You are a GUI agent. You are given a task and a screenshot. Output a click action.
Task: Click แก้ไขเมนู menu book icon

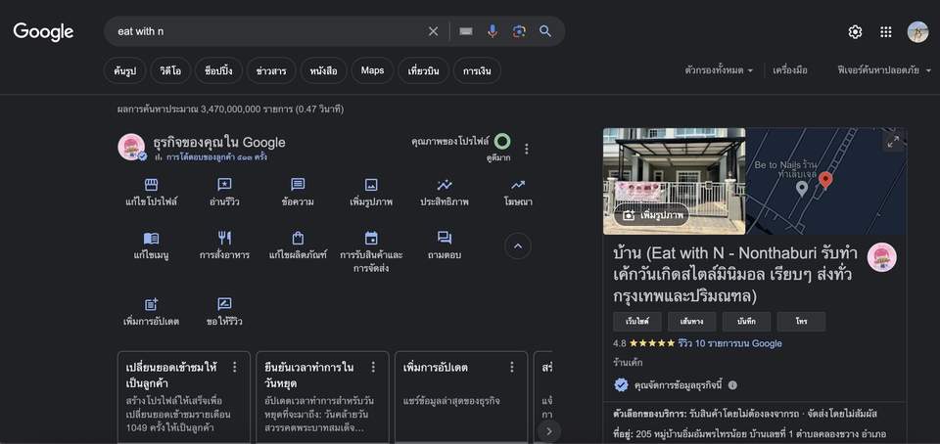coord(151,239)
